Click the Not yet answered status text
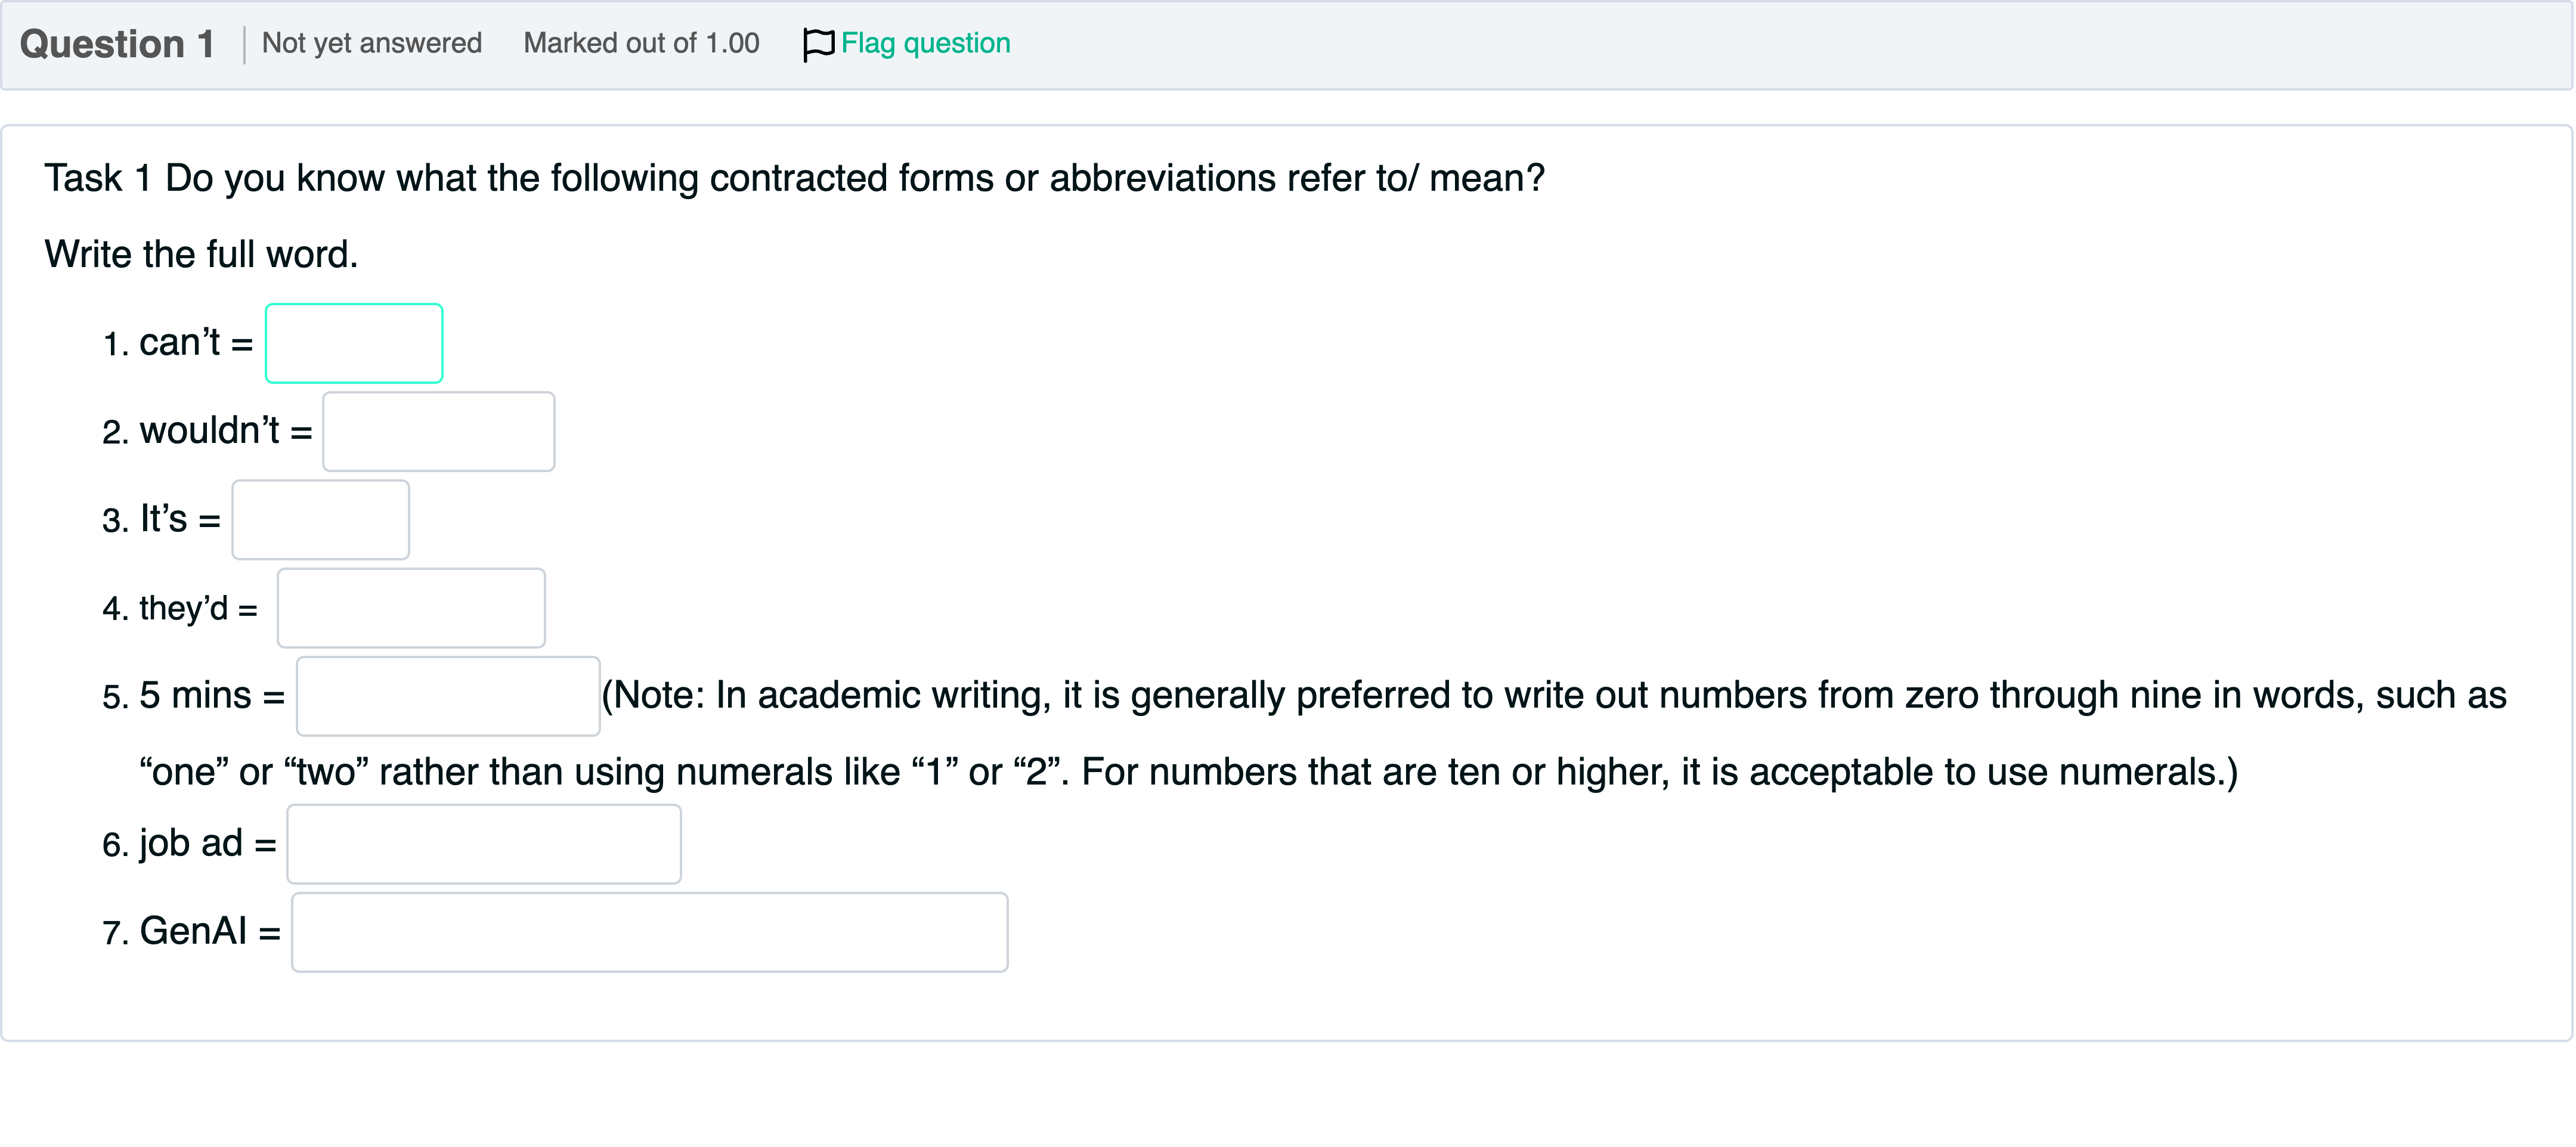 [x=372, y=44]
